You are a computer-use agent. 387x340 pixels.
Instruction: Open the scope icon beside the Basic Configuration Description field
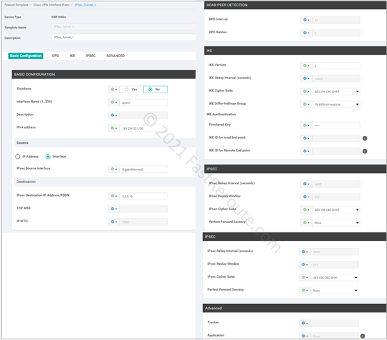(114, 115)
